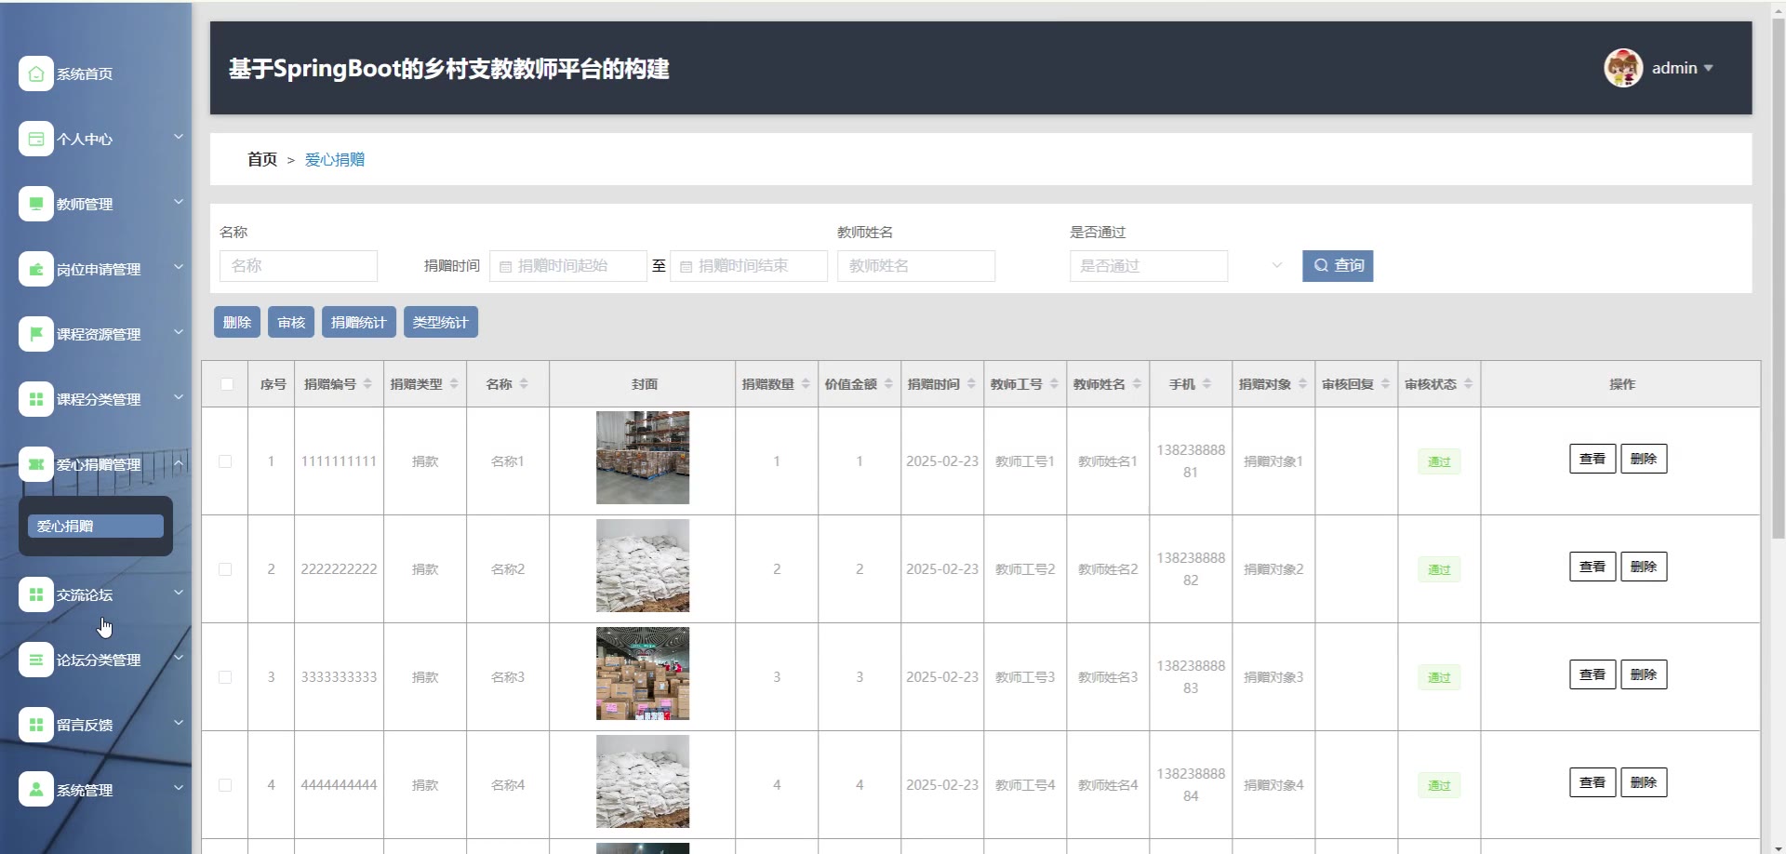Select the checkbox for row 3
Viewport: 1786px width, 854px height.
click(225, 677)
